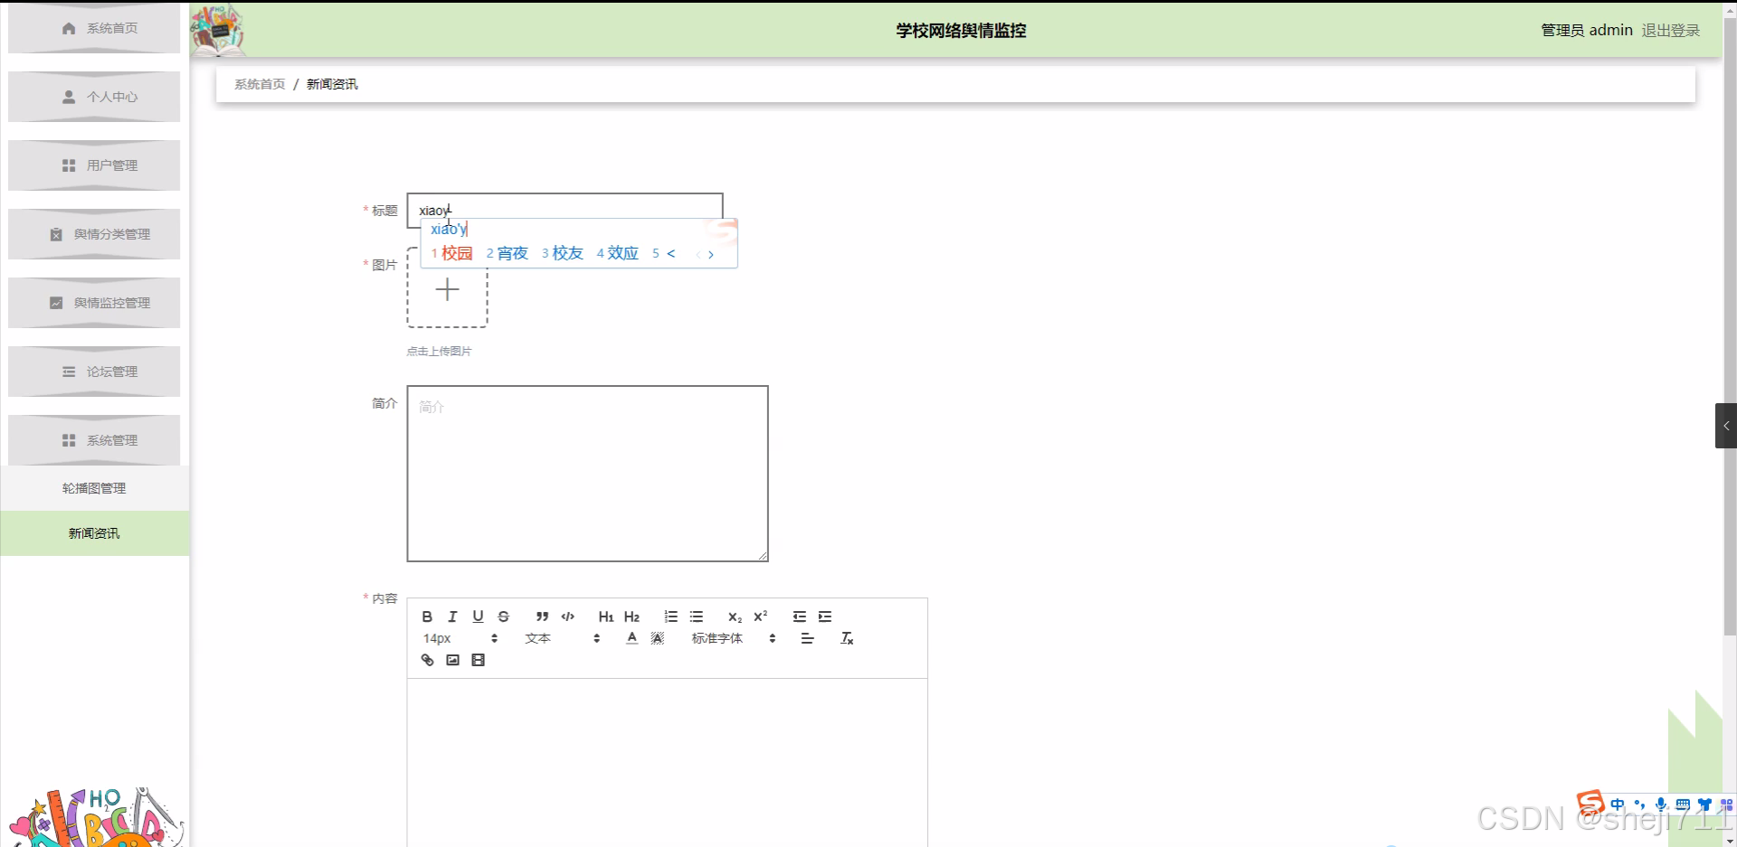Clear text formatting in editor

[847, 638]
